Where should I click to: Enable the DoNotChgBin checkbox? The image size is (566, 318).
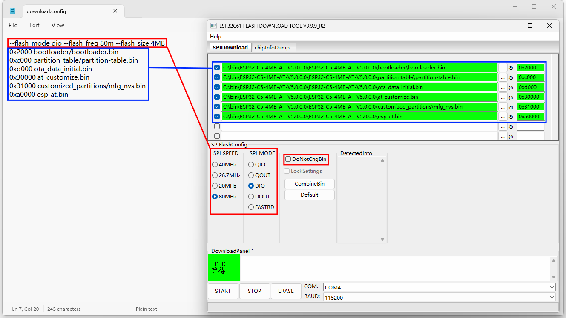(288, 159)
